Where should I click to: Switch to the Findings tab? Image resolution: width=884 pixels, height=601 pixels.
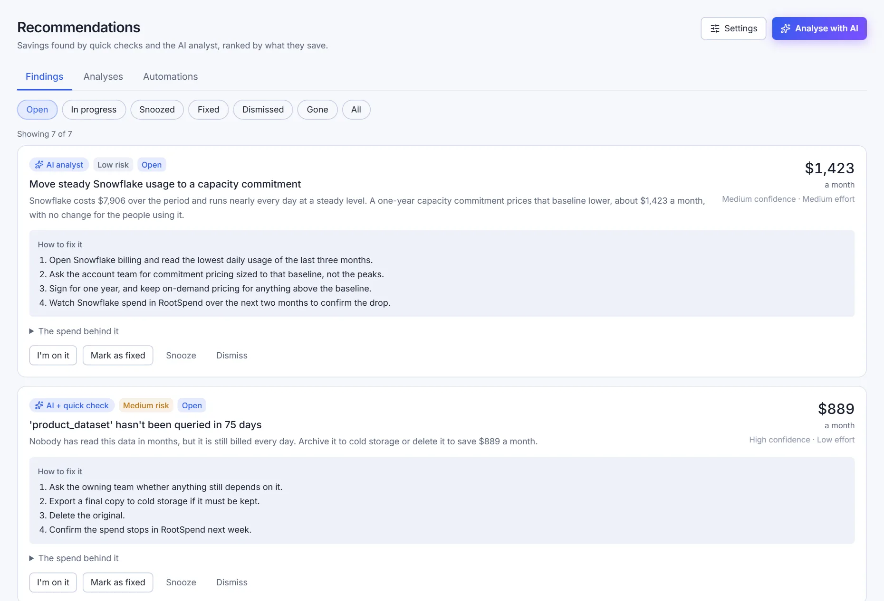click(44, 76)
